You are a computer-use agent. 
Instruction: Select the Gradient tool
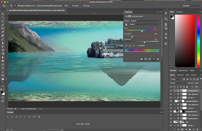[x=3, y=54]
